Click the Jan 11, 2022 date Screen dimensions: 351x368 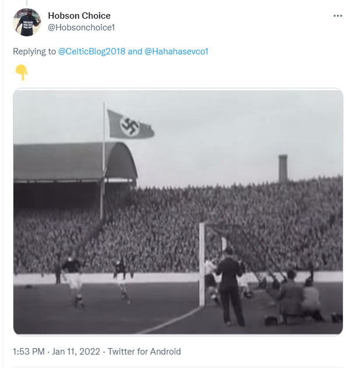(76, 352)
